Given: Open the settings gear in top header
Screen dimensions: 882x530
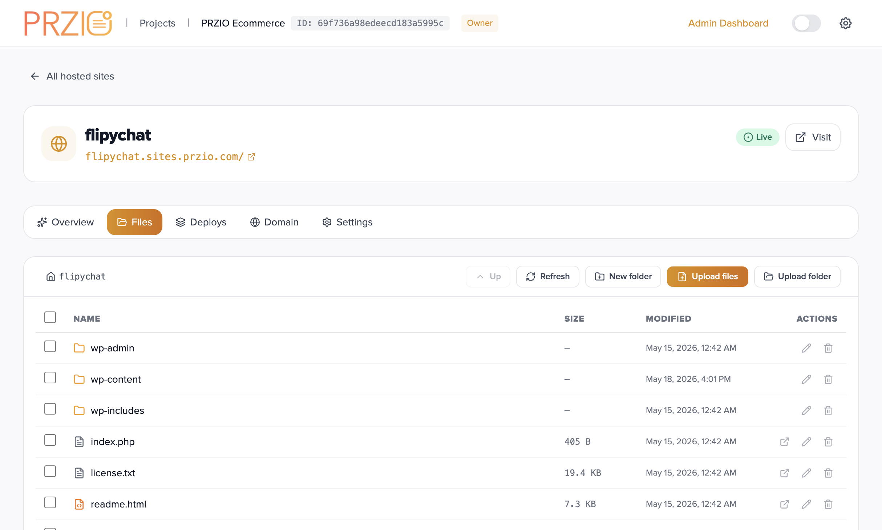Looking at the screenshot, I should point(845,23).
